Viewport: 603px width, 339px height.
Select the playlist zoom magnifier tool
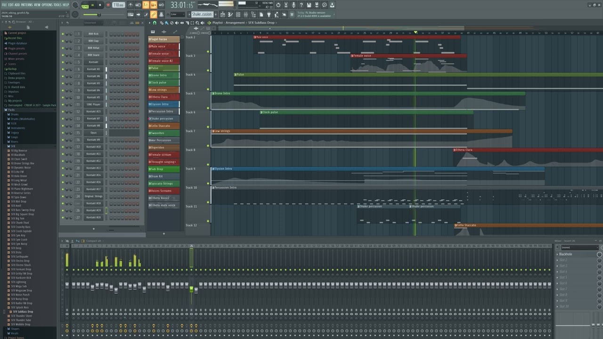pos(197,23)
